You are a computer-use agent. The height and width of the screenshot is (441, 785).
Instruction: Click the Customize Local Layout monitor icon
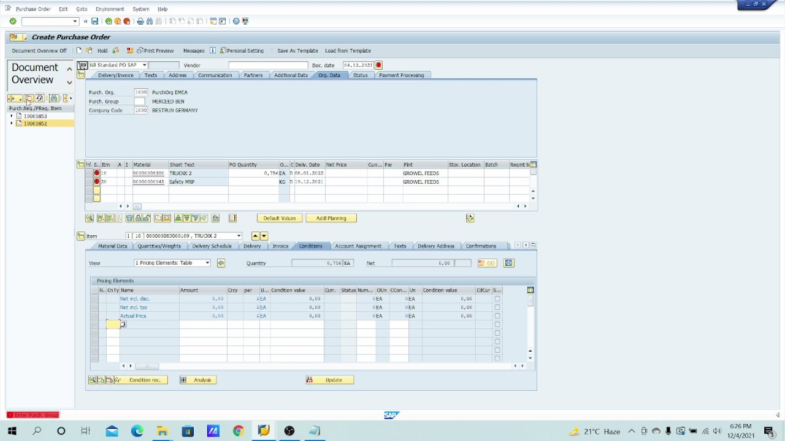coord(245,21)
